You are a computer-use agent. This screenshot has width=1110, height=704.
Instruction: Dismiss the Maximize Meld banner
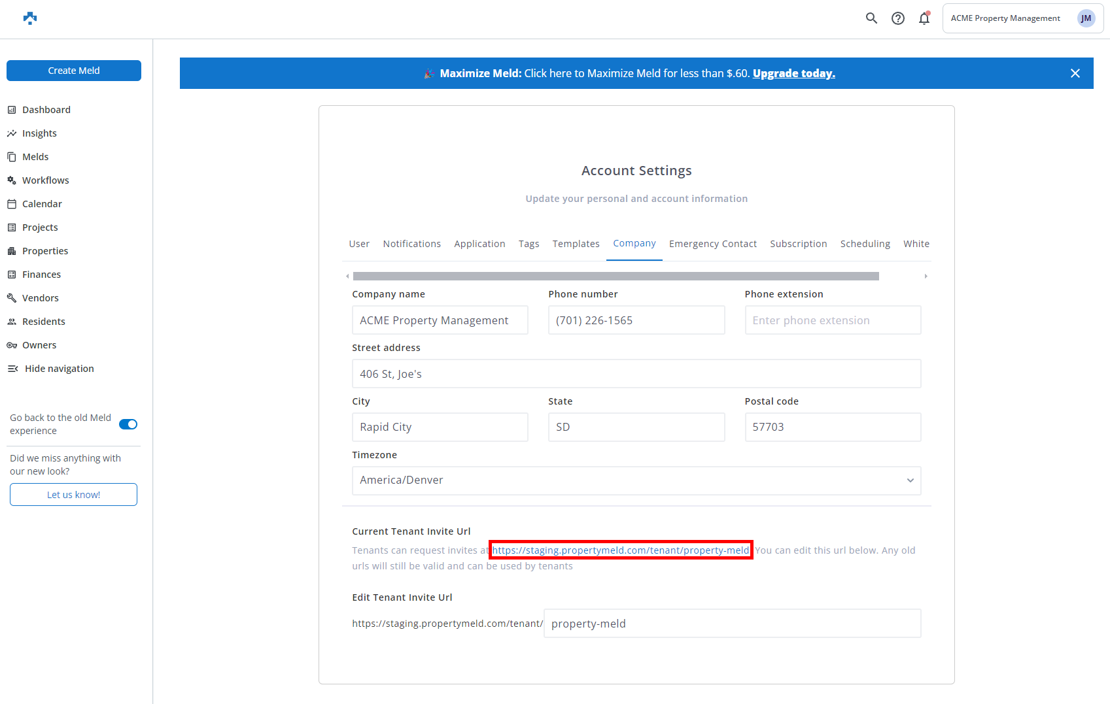coord(1075,73)
